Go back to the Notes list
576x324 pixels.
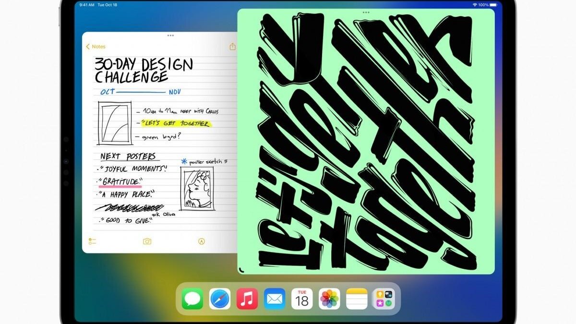(x=96, y=47)
